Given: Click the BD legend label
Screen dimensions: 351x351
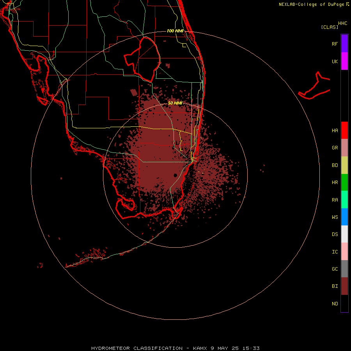Looking at the screenshot, I should pyautogui.click(x=335, y=165).
